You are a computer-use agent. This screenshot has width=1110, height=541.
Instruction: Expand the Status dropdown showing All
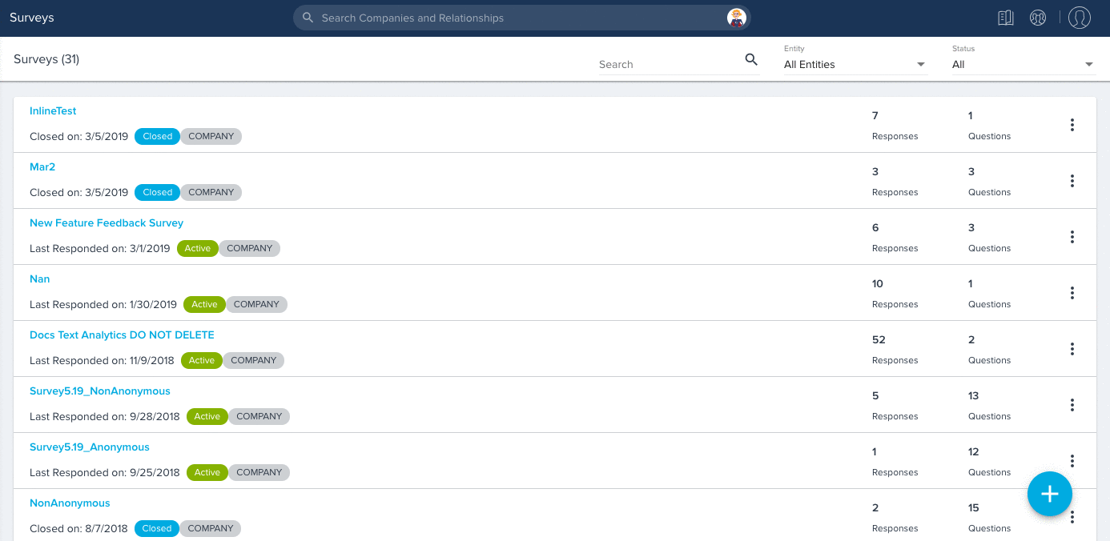pyautogui.click(x=1024, y=64)
